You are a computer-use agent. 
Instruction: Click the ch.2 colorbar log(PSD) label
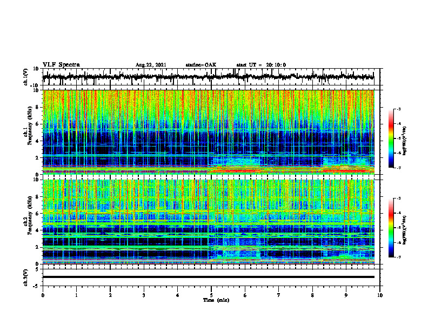click(x=405, y=230)
